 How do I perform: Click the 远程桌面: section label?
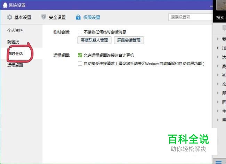pyautogui.click(x=62, y=55)
